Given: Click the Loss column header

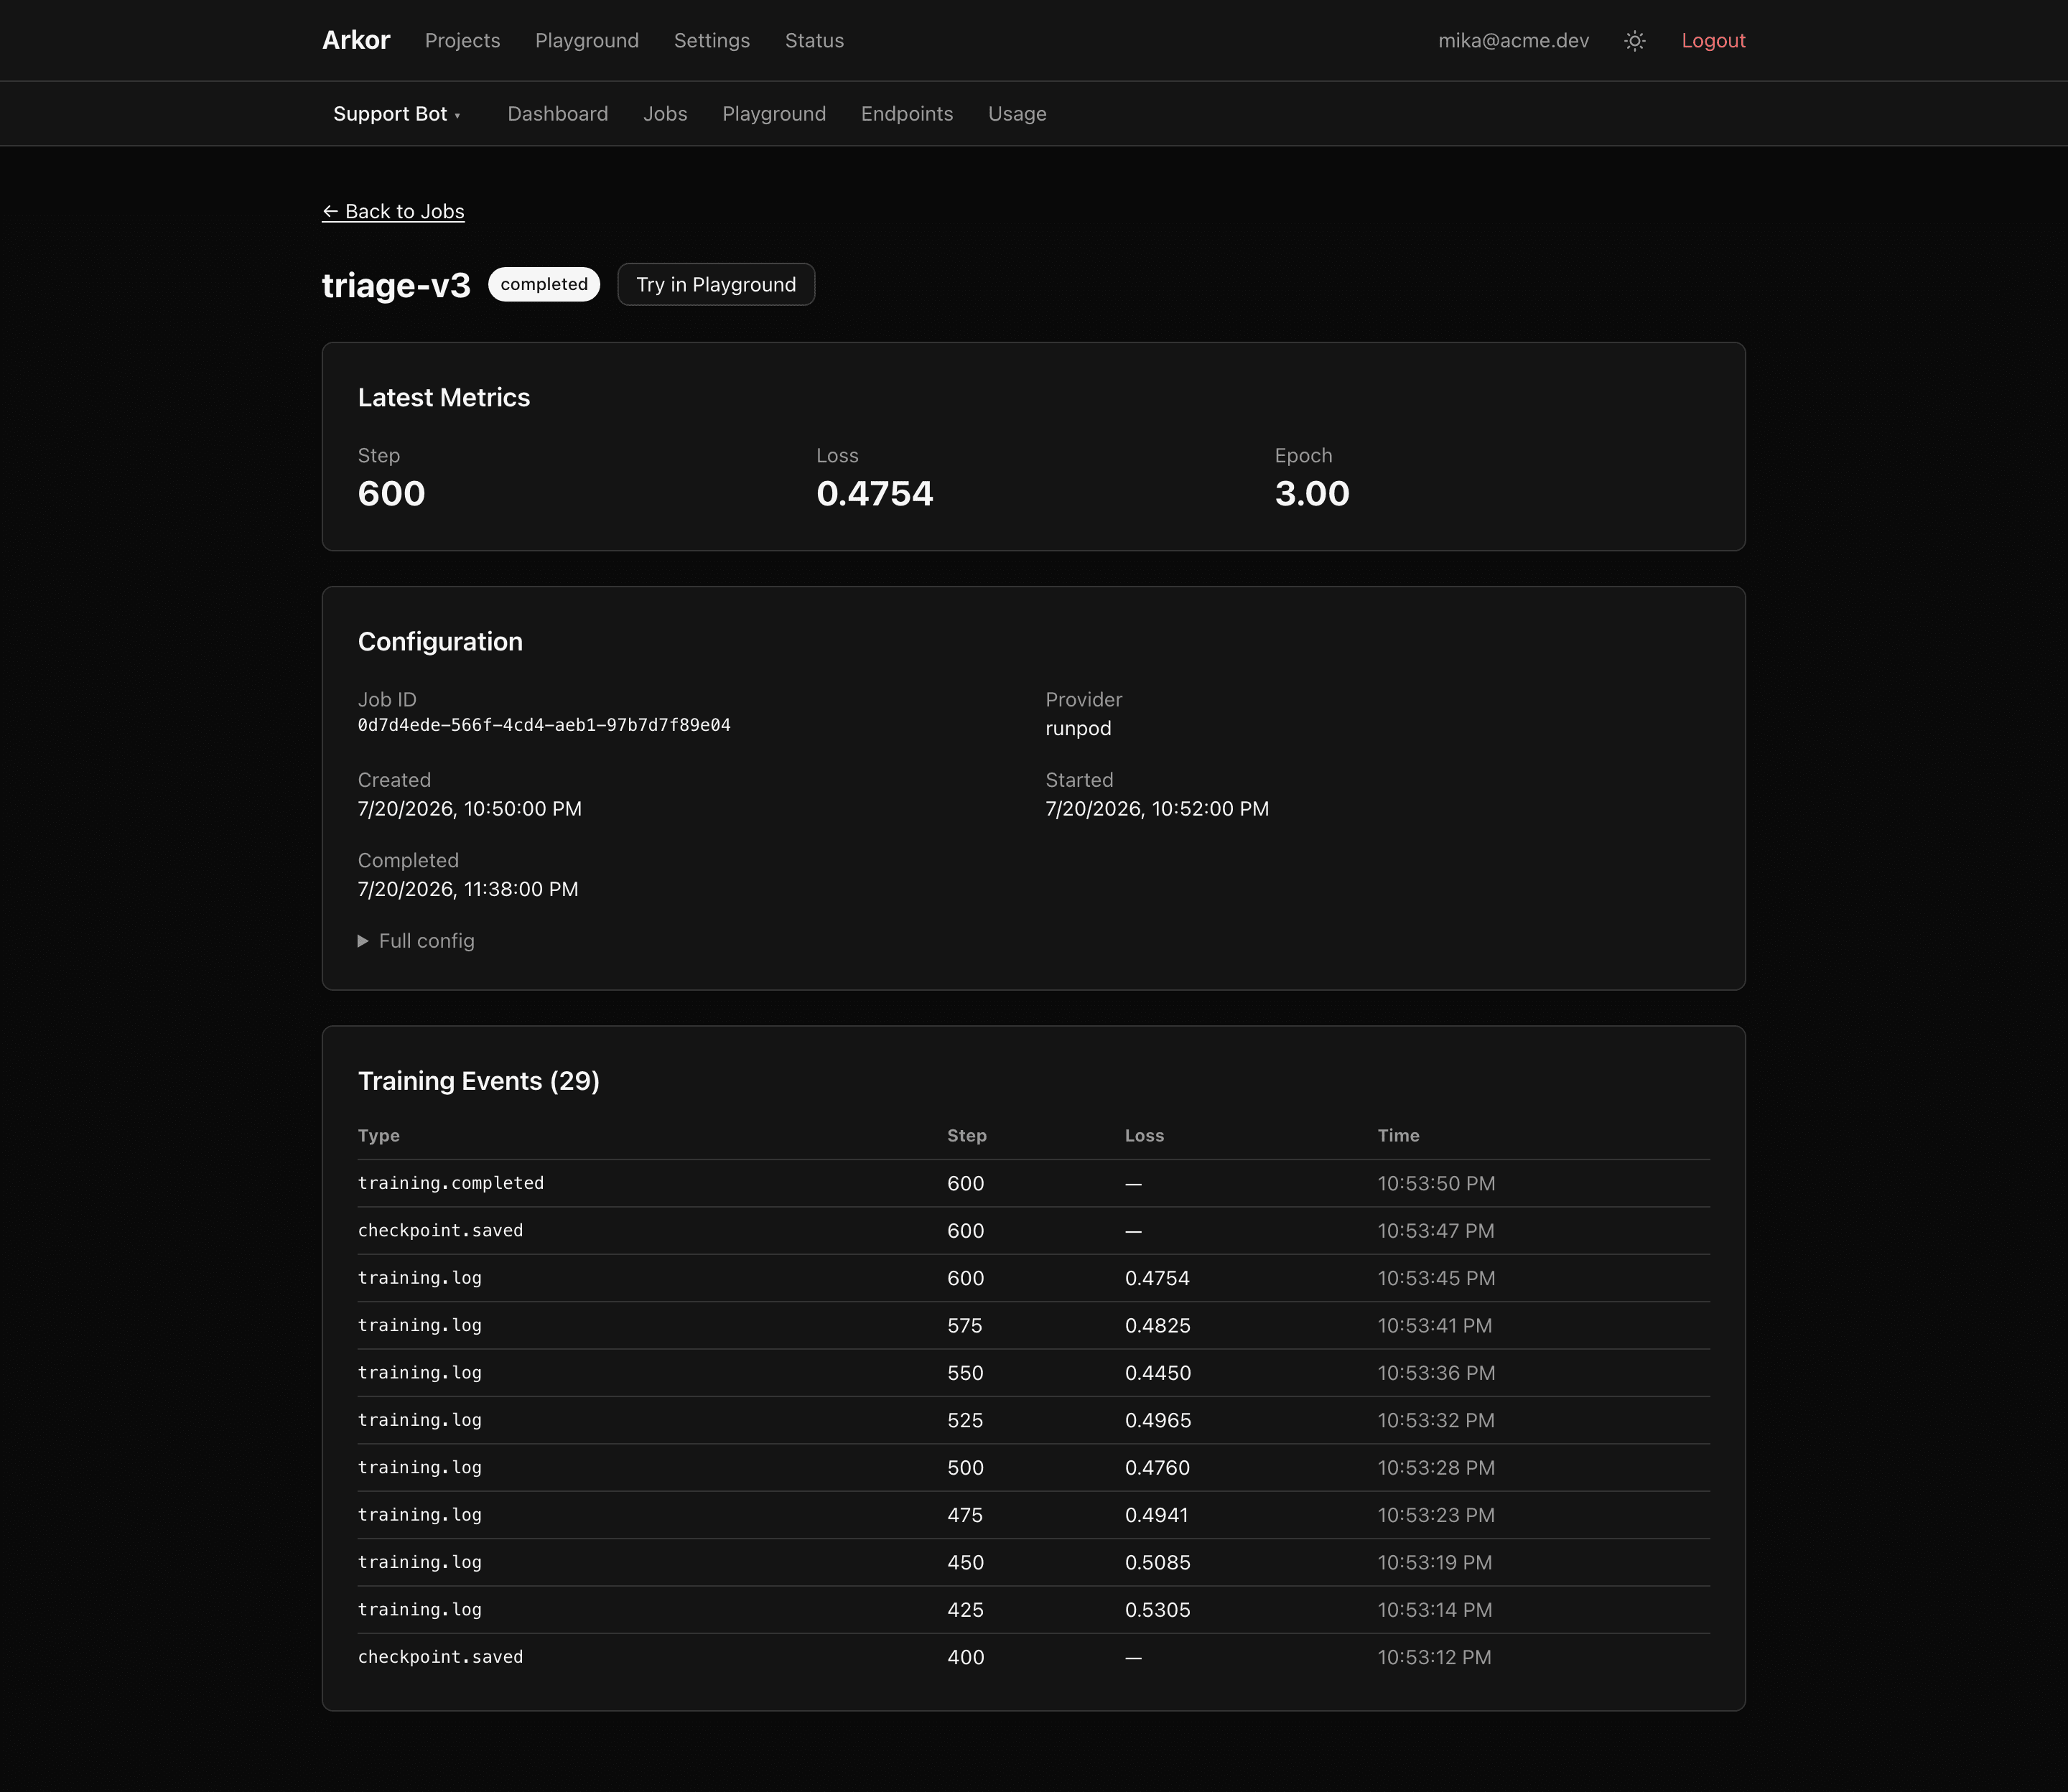Looking at the screenshot, I should coord(1144,1135).
